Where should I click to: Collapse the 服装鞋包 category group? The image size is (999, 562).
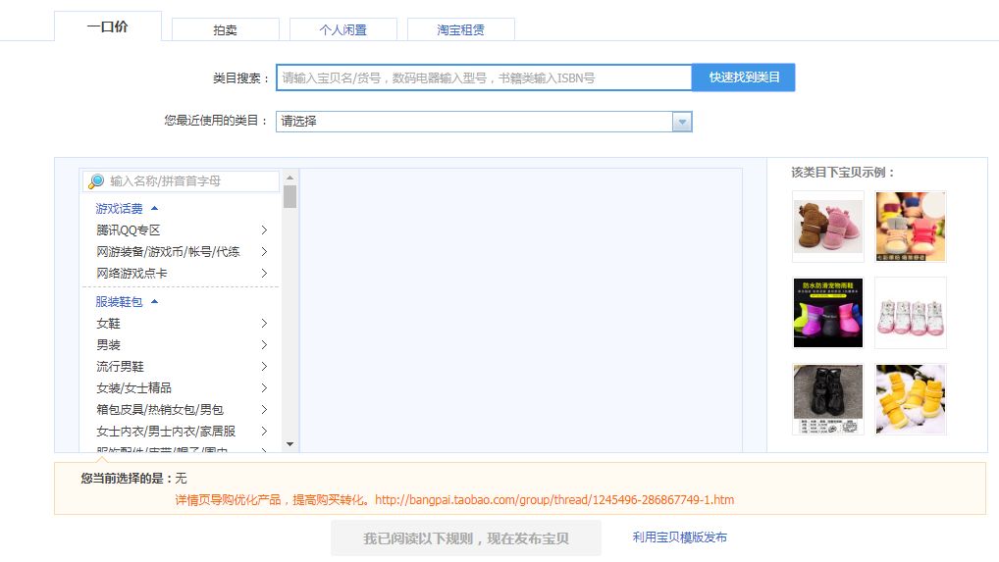click(x=154, y=302)
